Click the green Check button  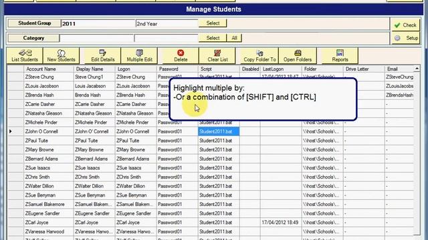(x=405, y=25)
